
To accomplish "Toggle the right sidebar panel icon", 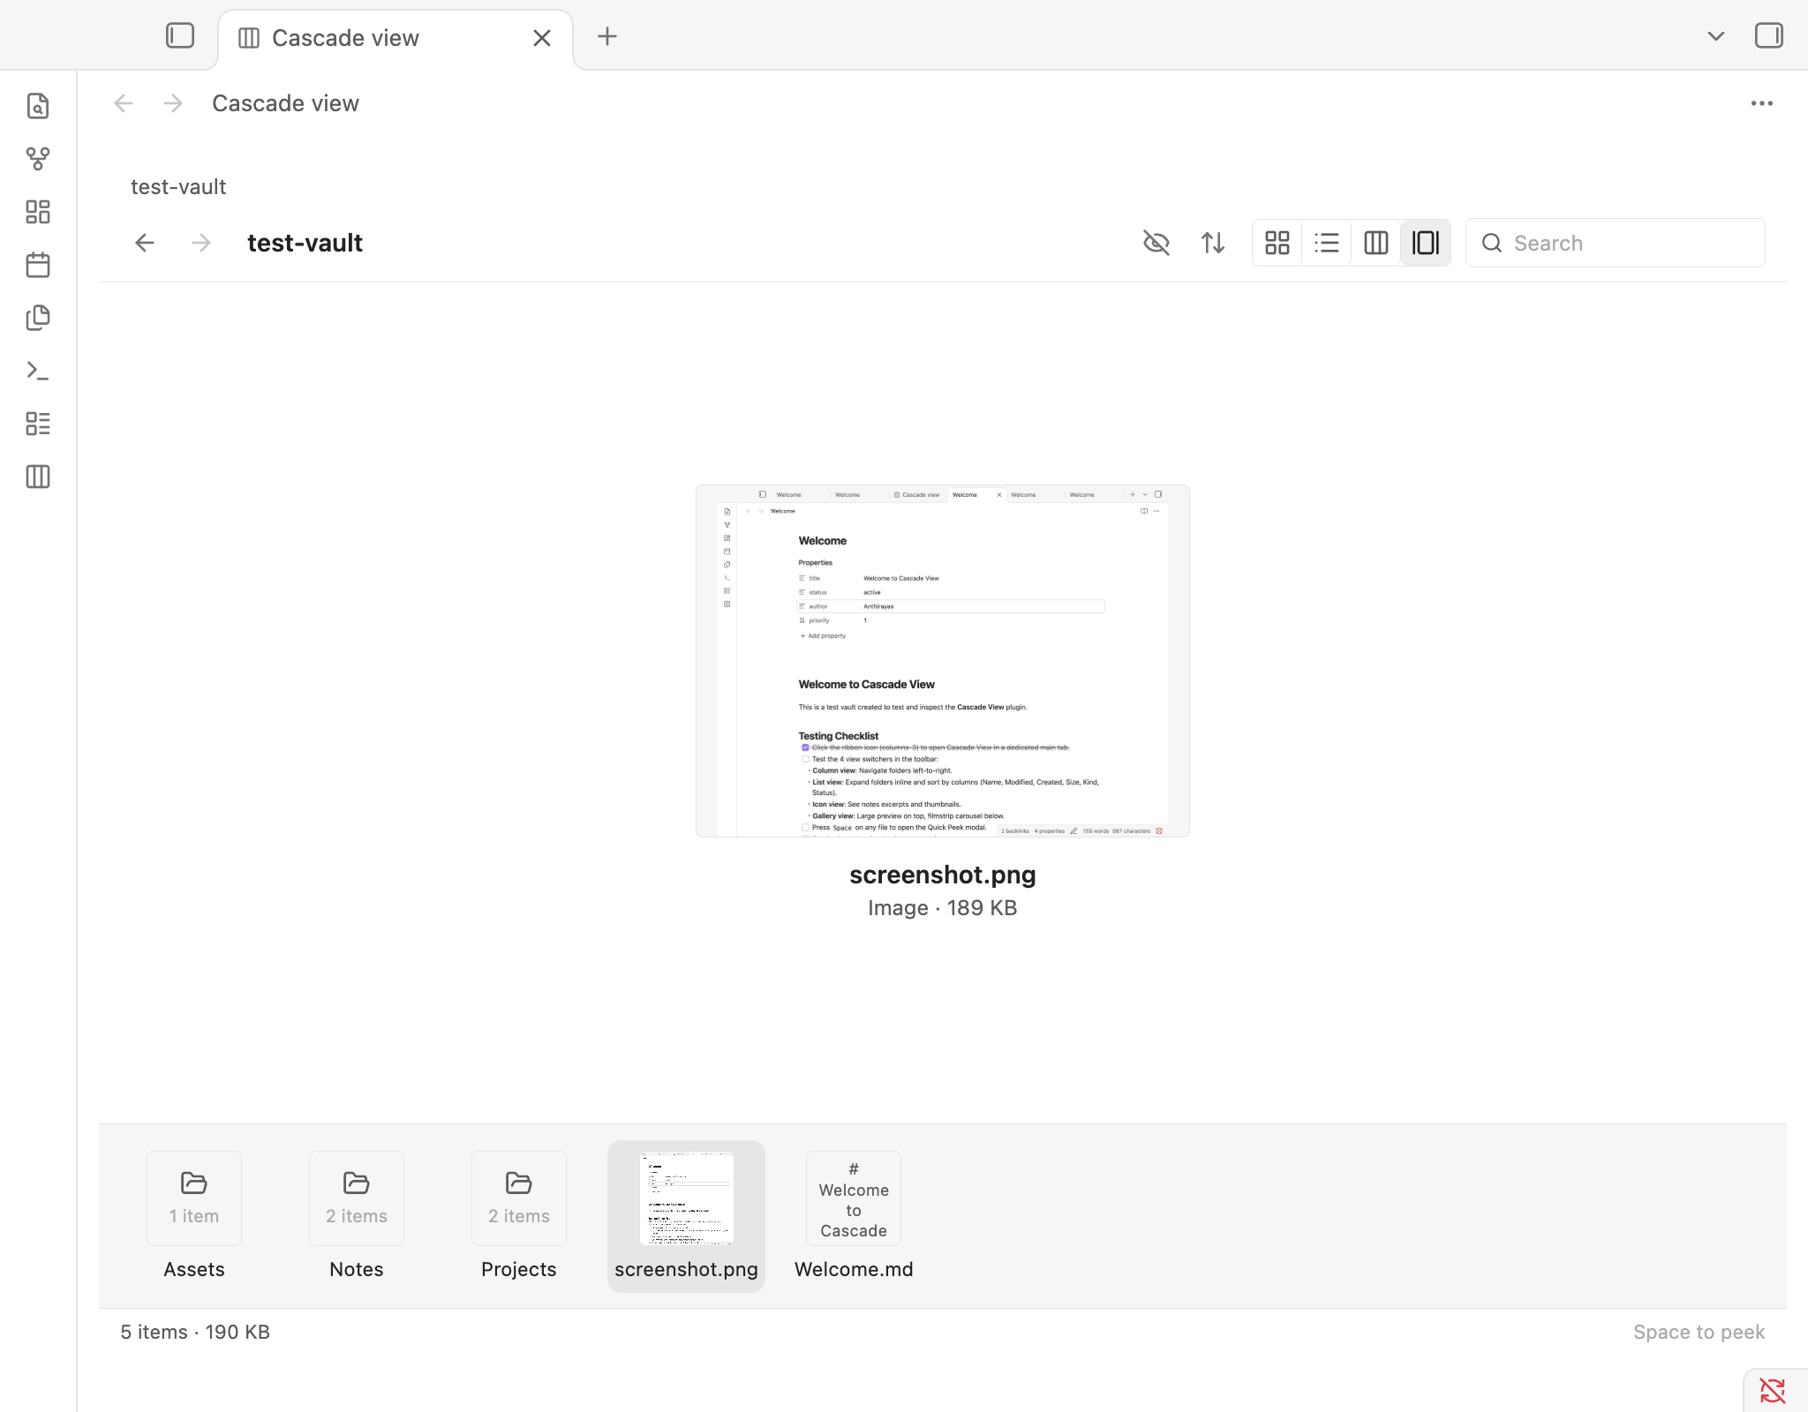I will (1768, 36).
